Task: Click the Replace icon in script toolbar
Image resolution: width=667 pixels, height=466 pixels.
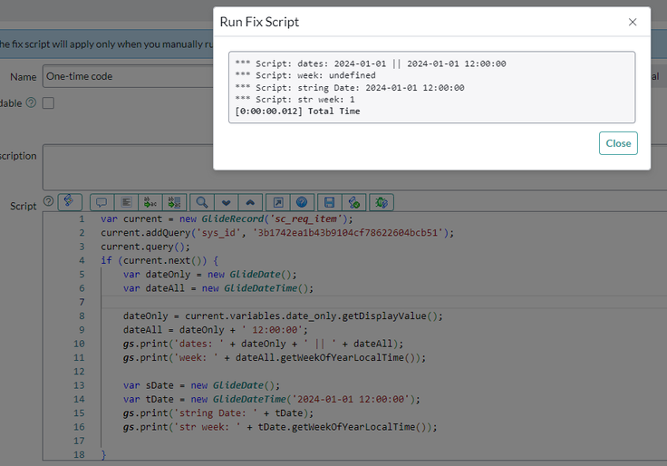Action: tap(150, 202)
